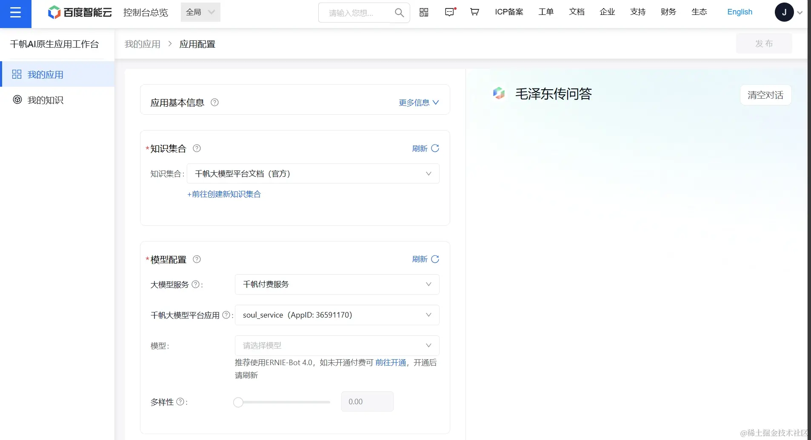Expand 更多信息 in basic info
Screen dimensions: 811x440
[x=419, y=102]
